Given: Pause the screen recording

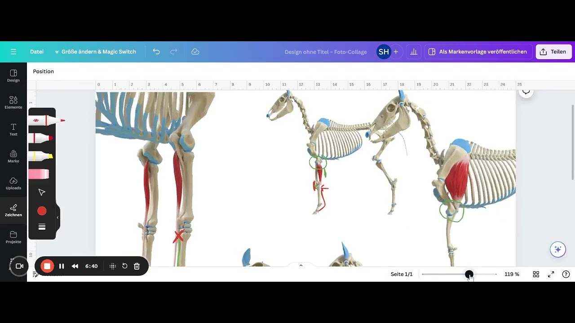Looking at the screenshot, I should click(62, 266).
